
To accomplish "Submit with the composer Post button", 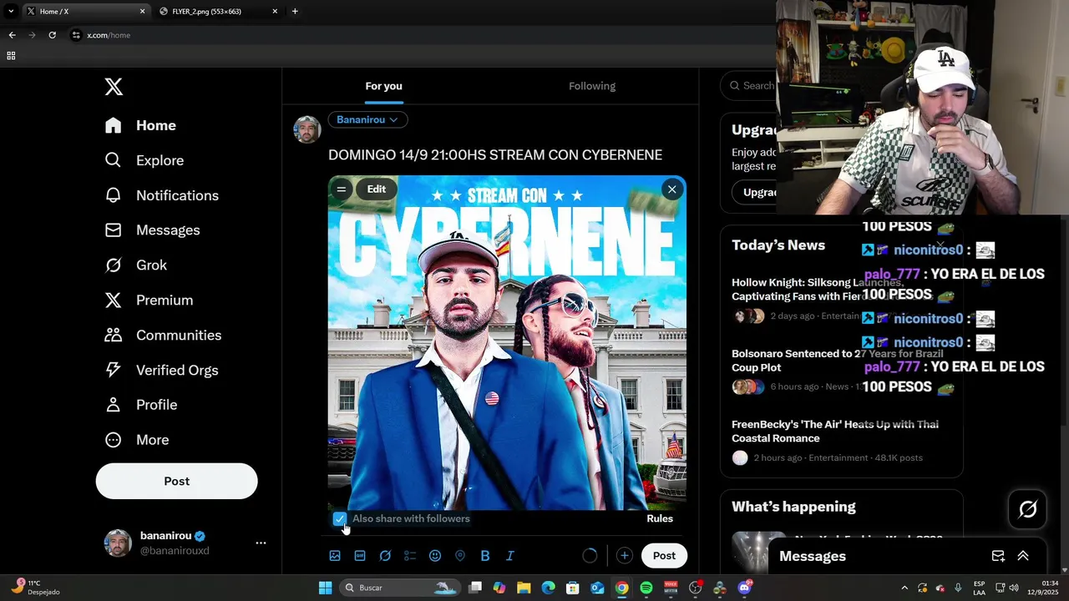I will point(664,556).
